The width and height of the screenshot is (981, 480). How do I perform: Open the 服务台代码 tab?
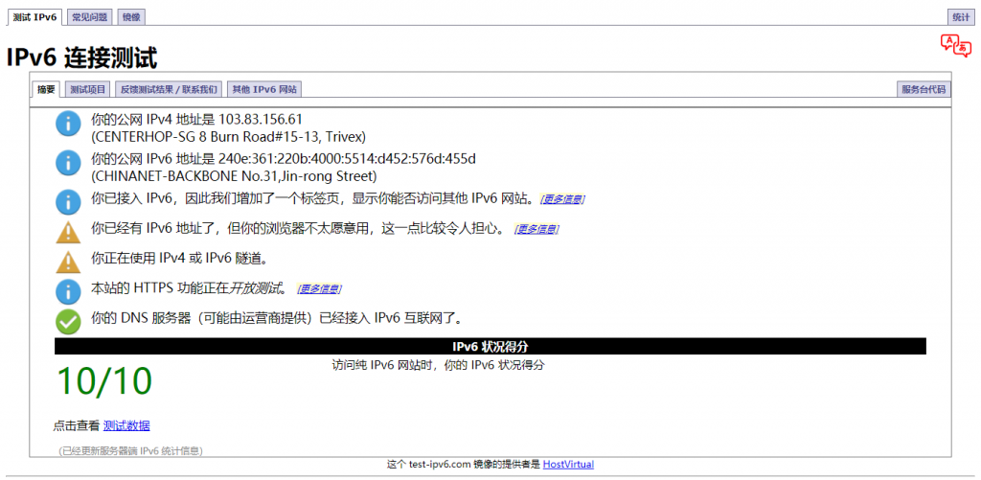[924, 89]
